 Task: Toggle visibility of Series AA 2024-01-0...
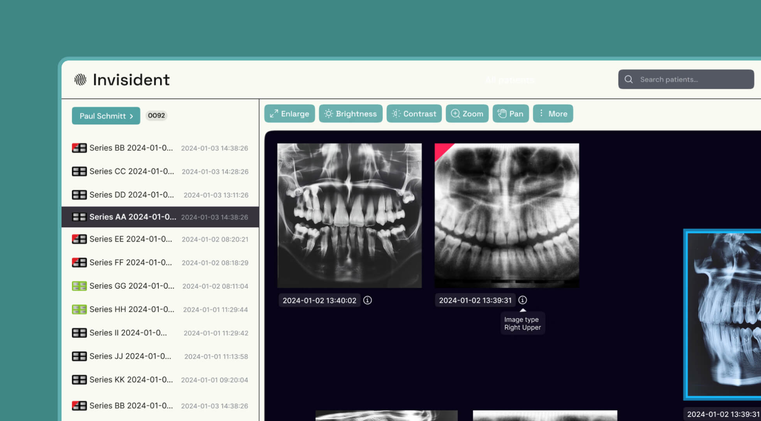(x=79, y=216)
